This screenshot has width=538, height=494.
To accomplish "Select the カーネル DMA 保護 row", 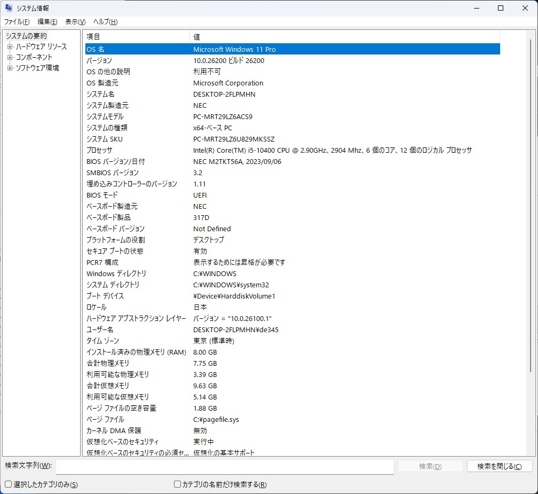I will coord(292,431).
